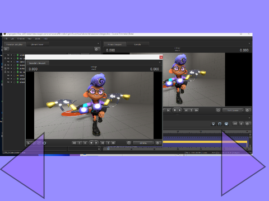269x201 pixels.
Task: Play in the secondary viewport
Action: (x=96, y=143)
